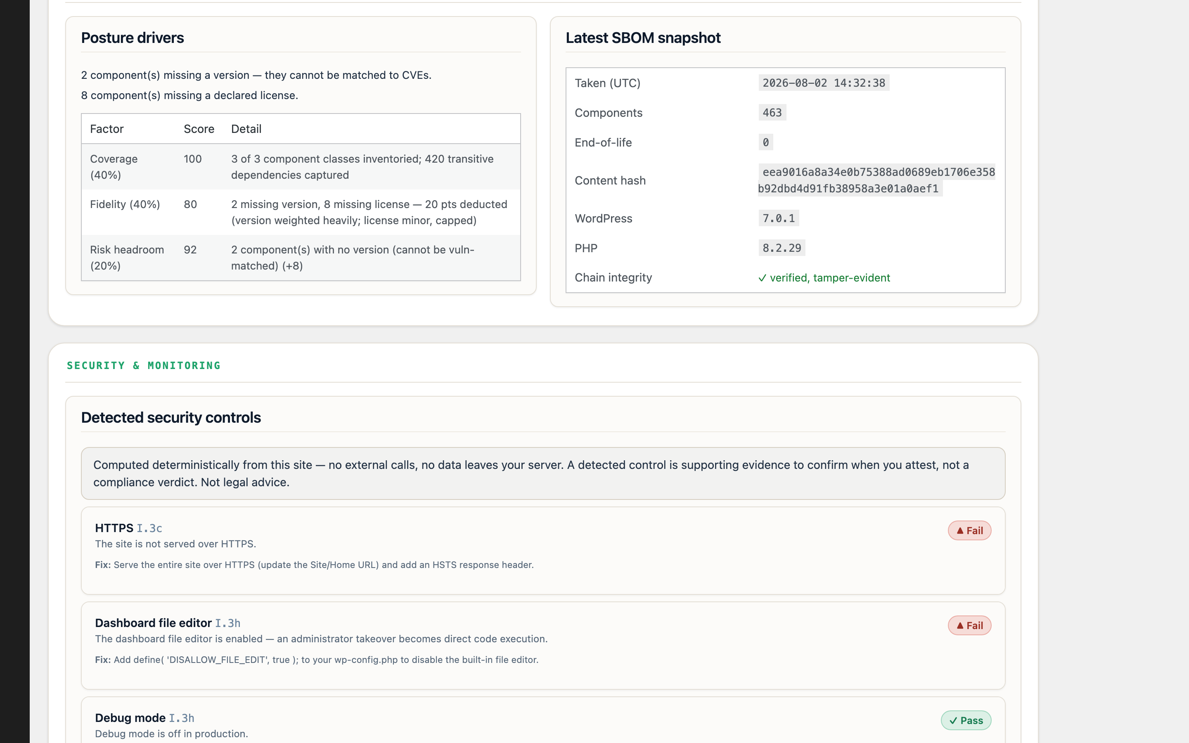
Task: Click the Fidelity score 80
Action: point(190,204)
